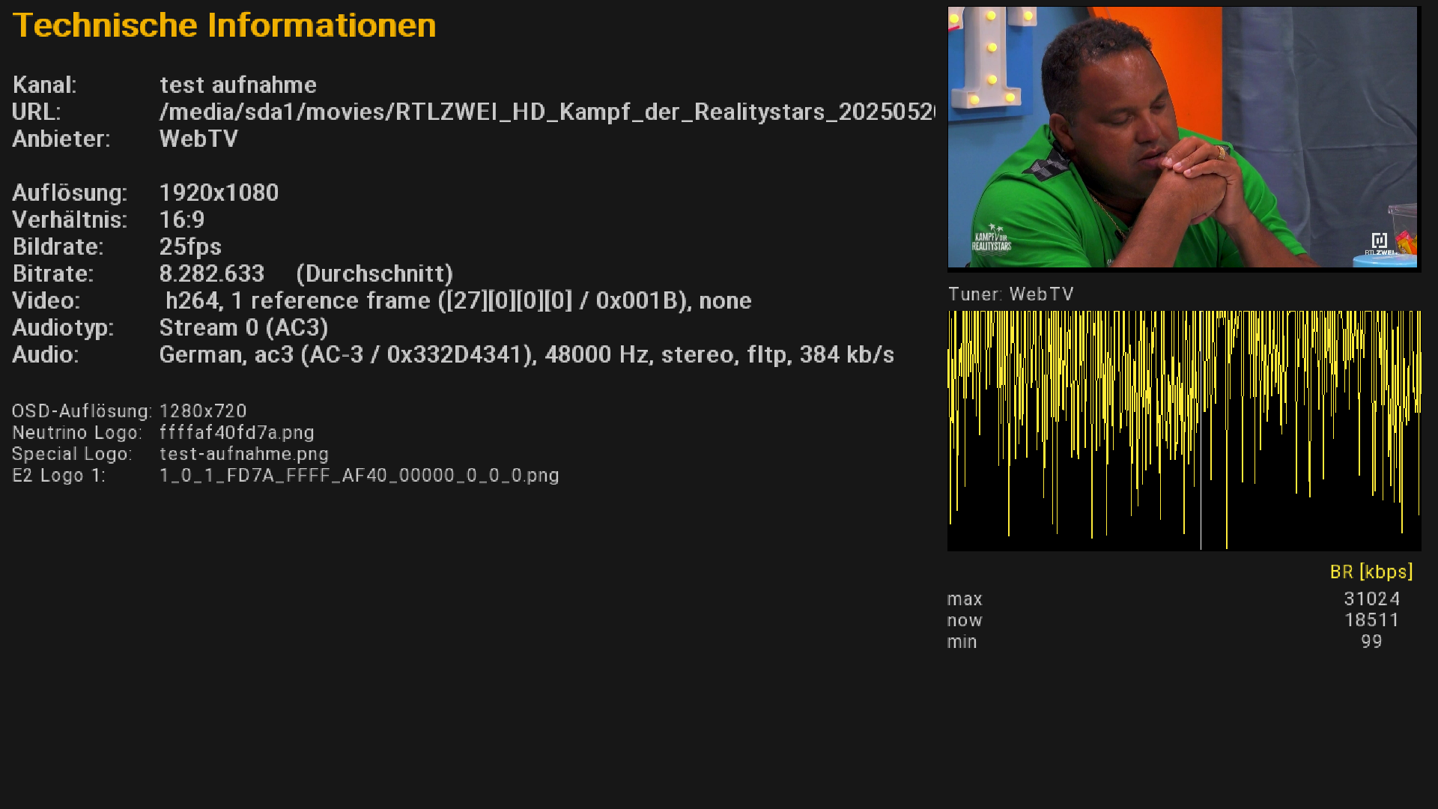Click the German ac3 audio details line

pos(527,354)
